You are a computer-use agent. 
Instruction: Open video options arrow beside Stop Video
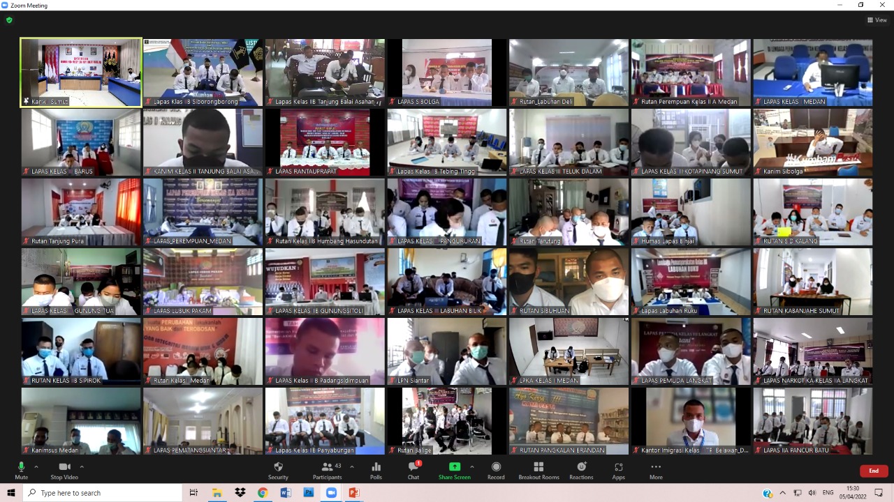[x=82, y=466]
